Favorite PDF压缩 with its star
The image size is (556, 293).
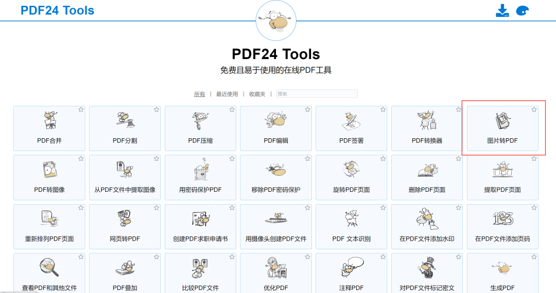tap(232, 109)
